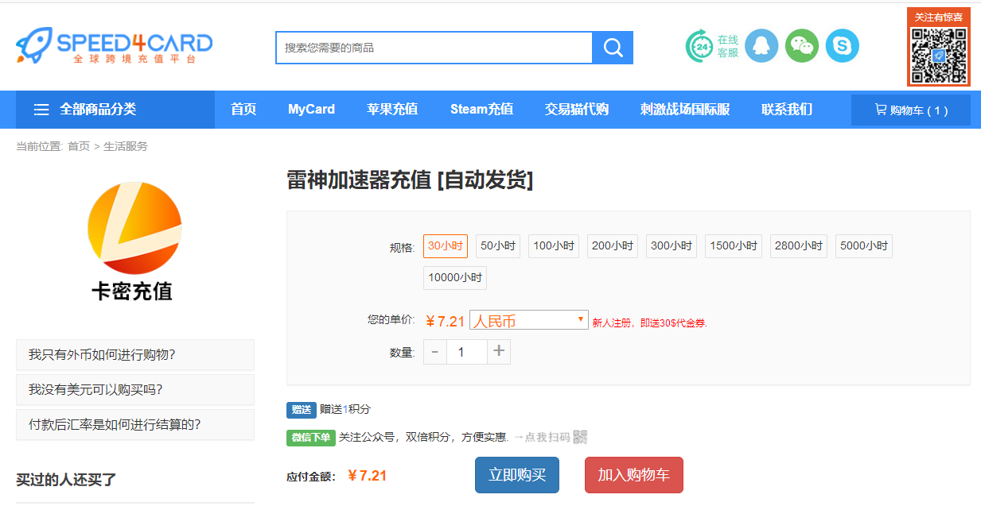Screen dimensions: 981x506
Task: Click the shopping cart icon
Action: [x=881, y=110]
